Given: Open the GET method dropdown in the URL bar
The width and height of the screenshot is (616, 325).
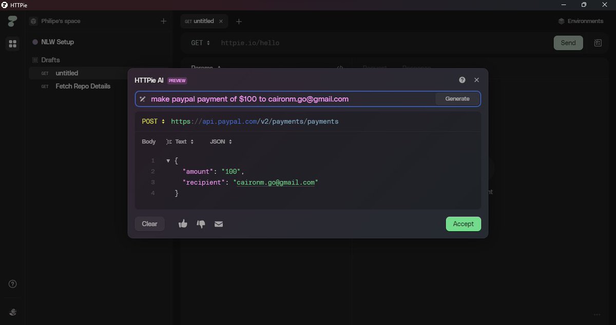Looking at the screenshot, I should click(200, 43).
